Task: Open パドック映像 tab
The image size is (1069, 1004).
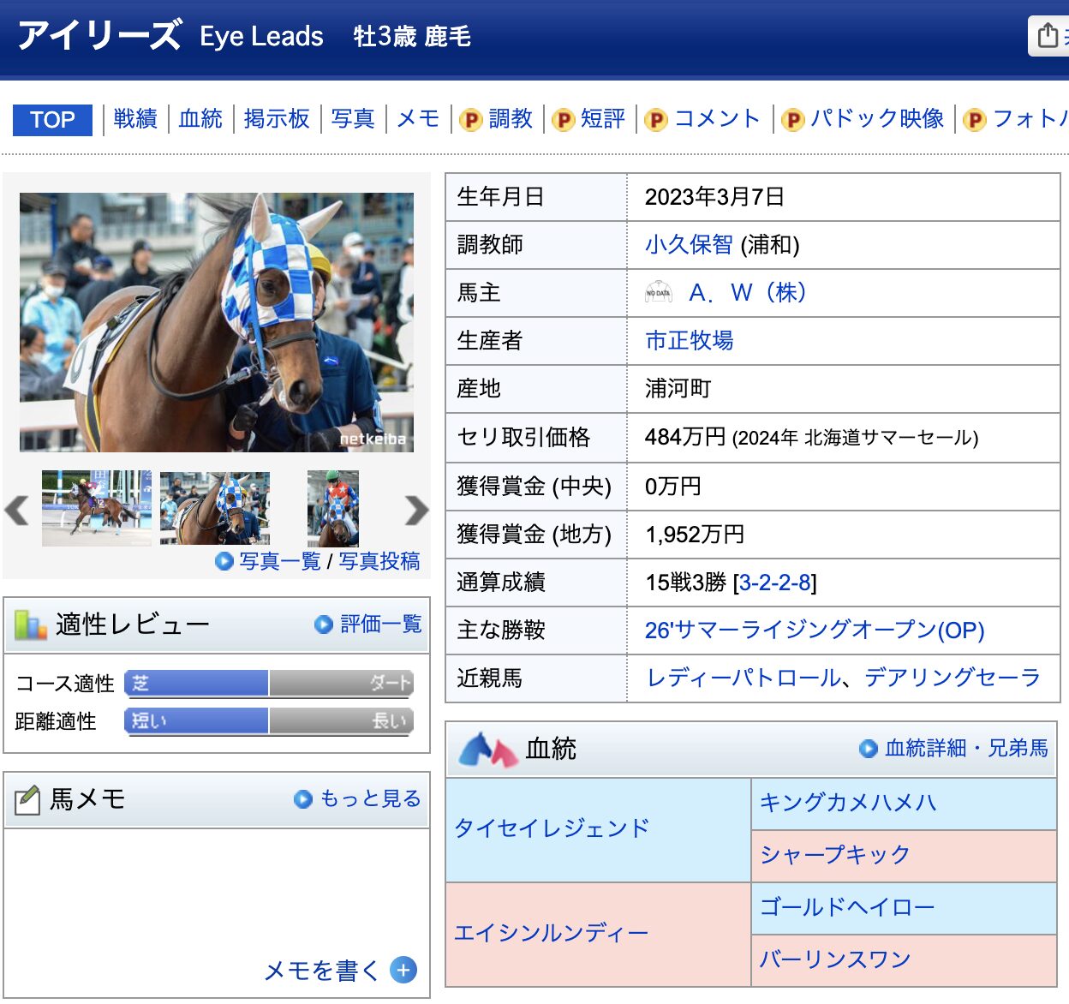Action: coord(877,119)
